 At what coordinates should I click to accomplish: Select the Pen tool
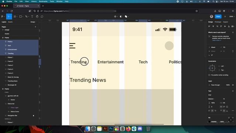click(x=26, y=17)
